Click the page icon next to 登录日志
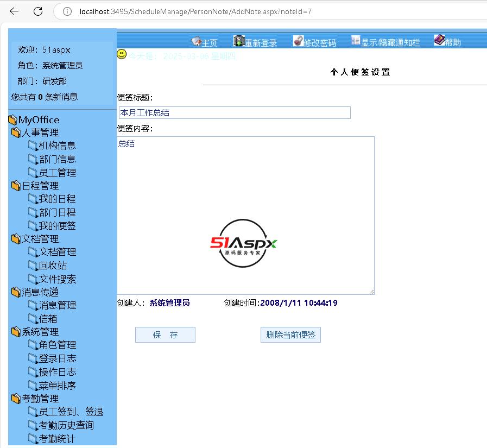The width and height of the screenshot is (487, 448). [x=33, y=358]
